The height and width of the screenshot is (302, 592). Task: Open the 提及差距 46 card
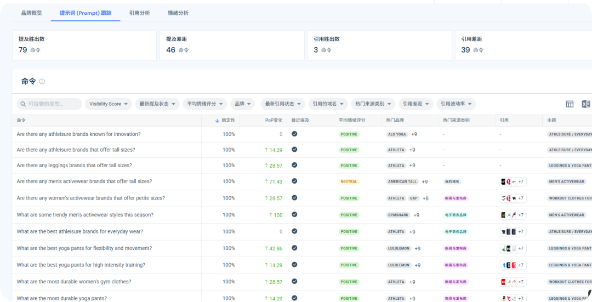coord(232,45)
